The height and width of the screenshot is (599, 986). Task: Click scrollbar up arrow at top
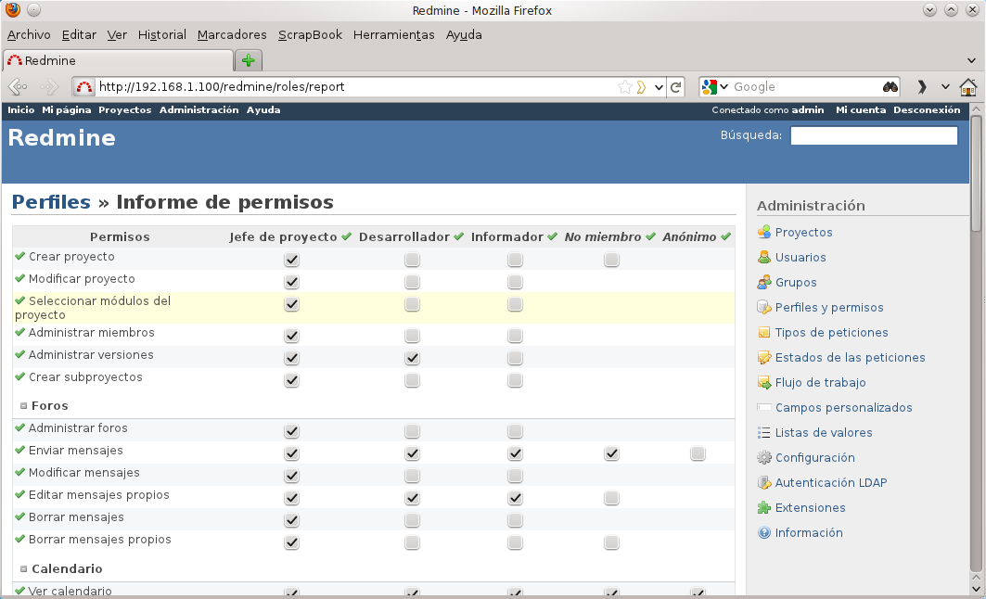tap(976, 109)
